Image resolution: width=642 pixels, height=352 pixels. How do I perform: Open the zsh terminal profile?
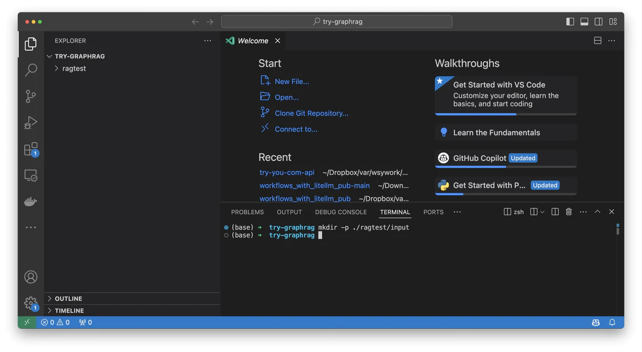coord(514,212)
